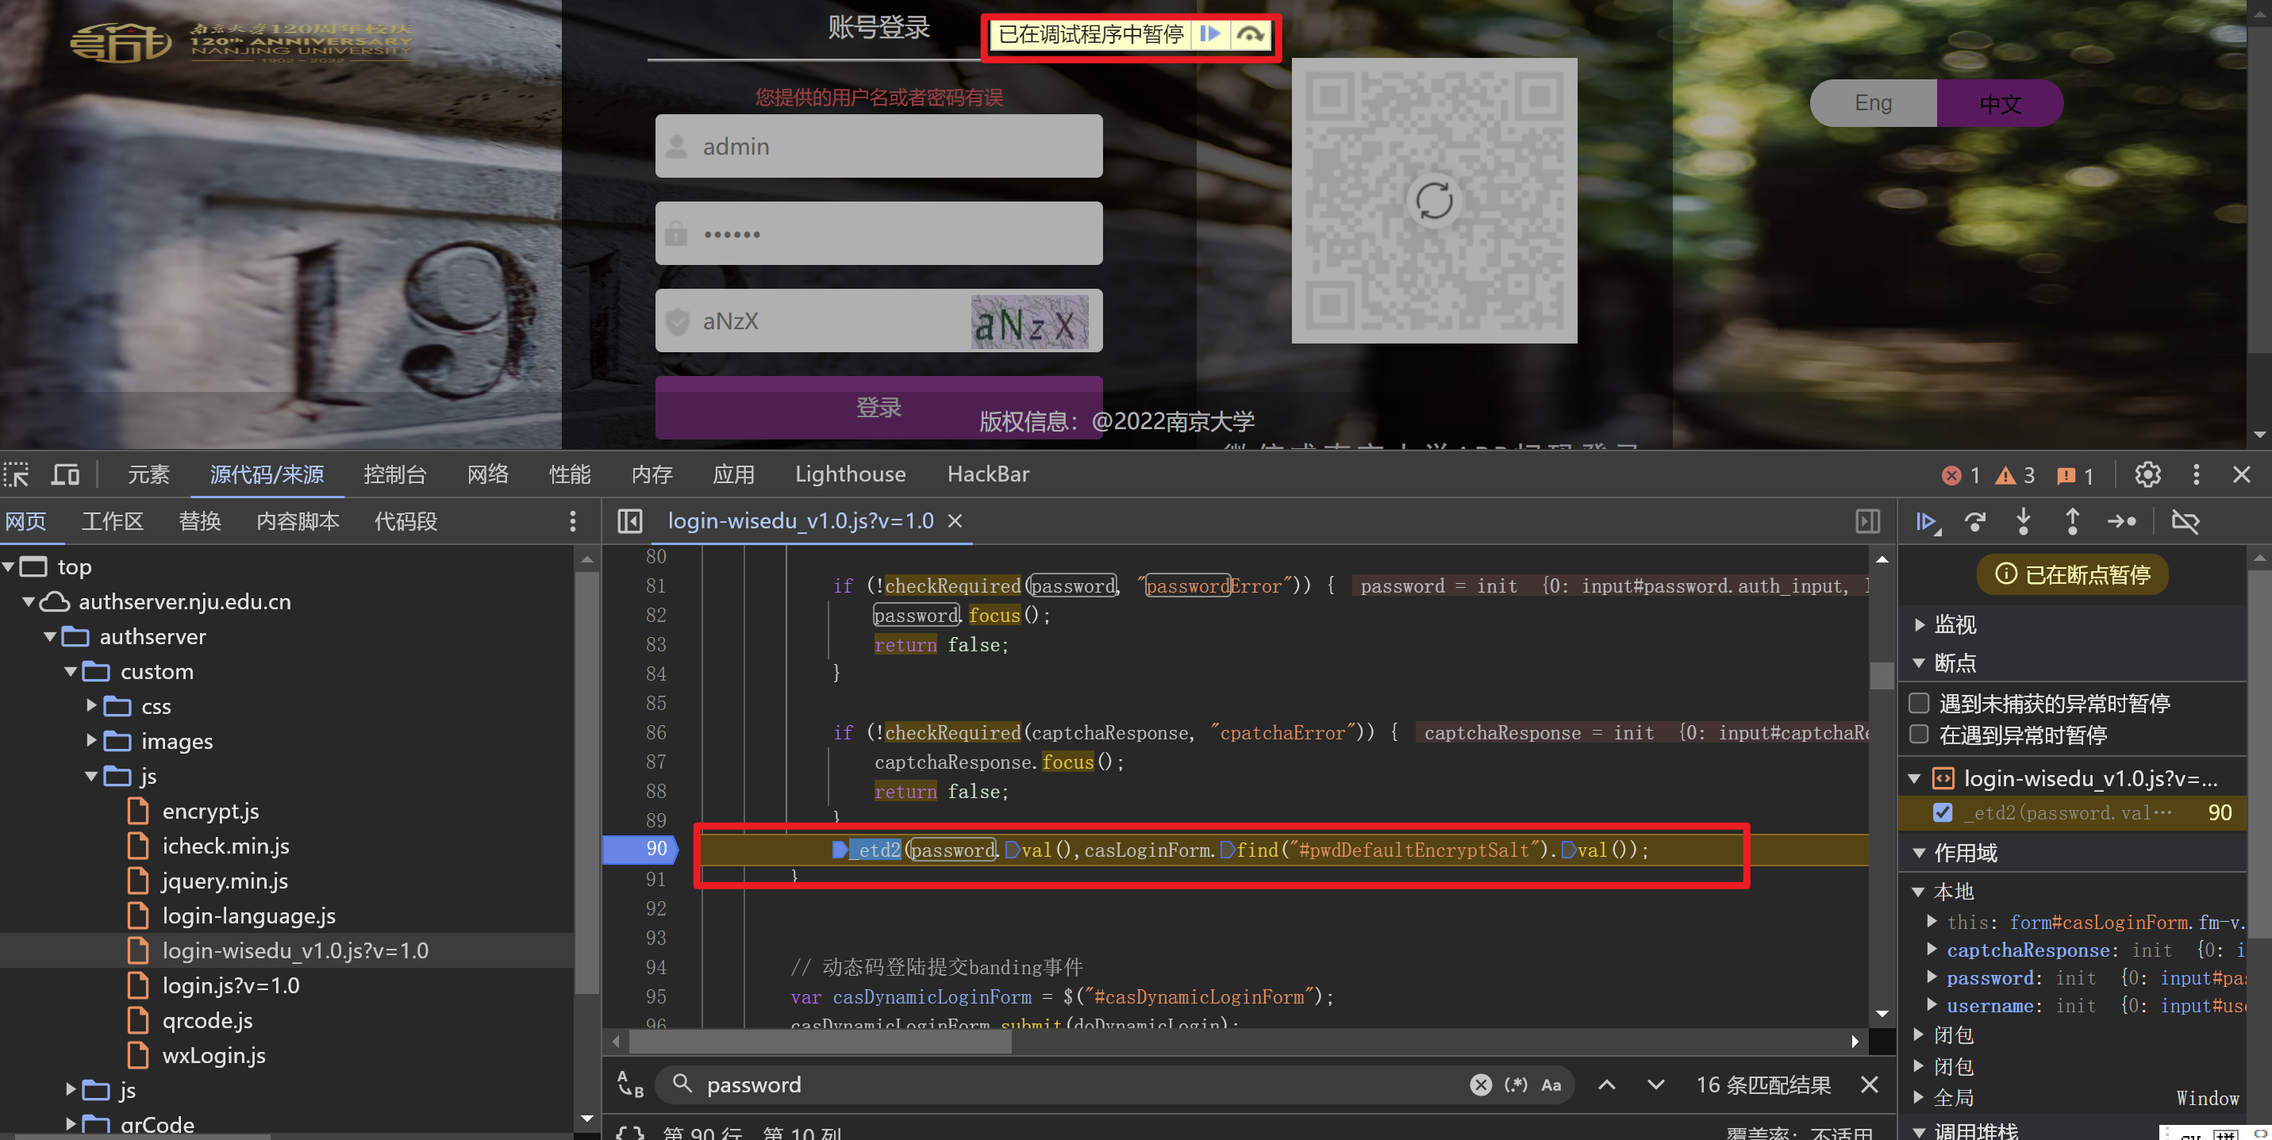Collapse the 断点 breakpoints section
The width and height of the screenshot is (2272, 1140).
tap(1918, 663)
